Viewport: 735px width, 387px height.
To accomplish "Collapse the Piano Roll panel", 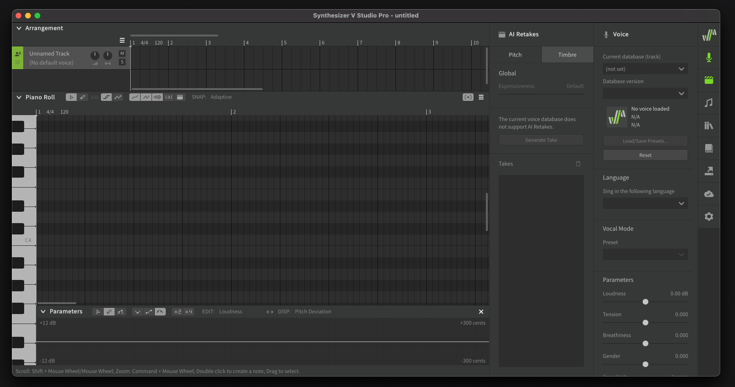I will pos(19,97).
